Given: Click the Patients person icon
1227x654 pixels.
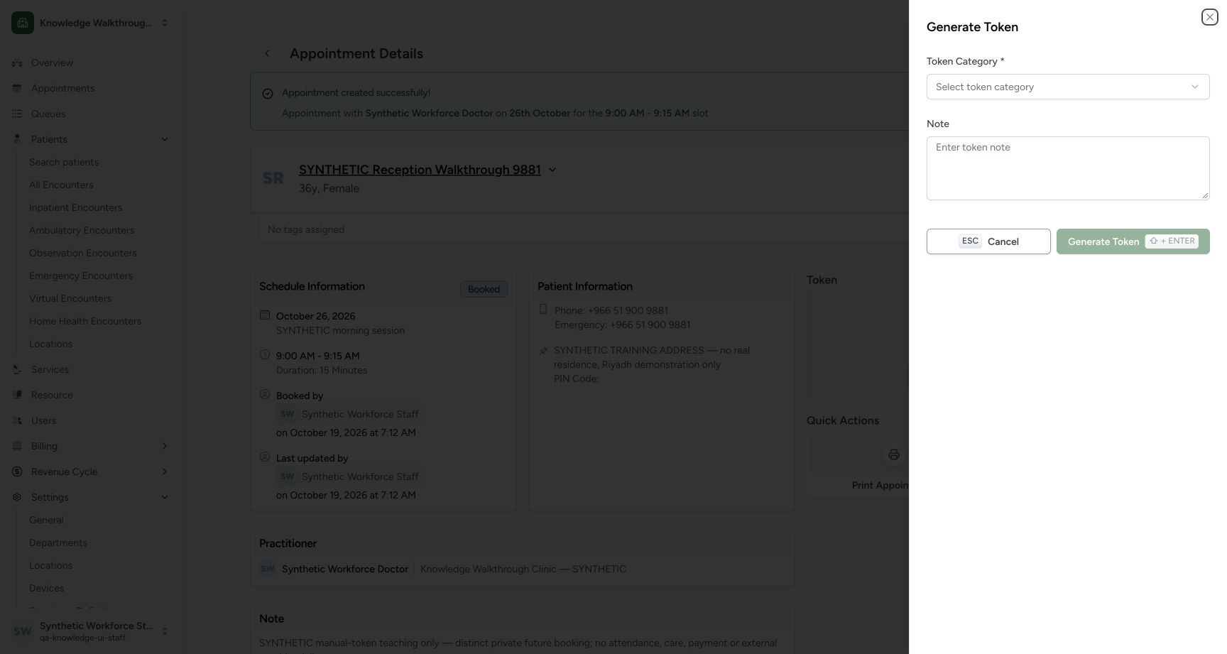Looking at the screenshot, I should point(17,139).
